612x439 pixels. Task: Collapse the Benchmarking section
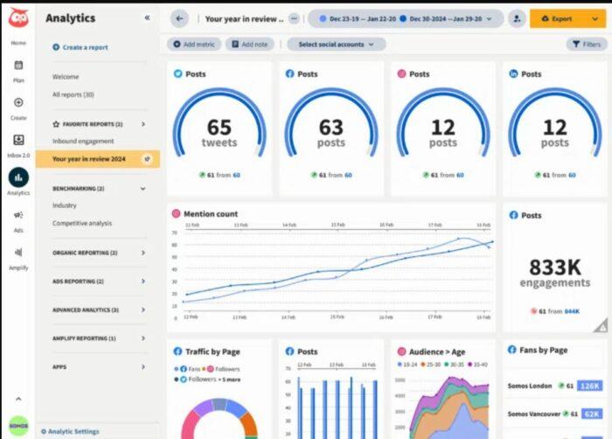[143, 189]
